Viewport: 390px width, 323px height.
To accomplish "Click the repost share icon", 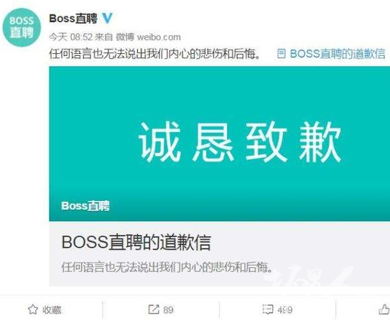I will (x=154, y=309).
